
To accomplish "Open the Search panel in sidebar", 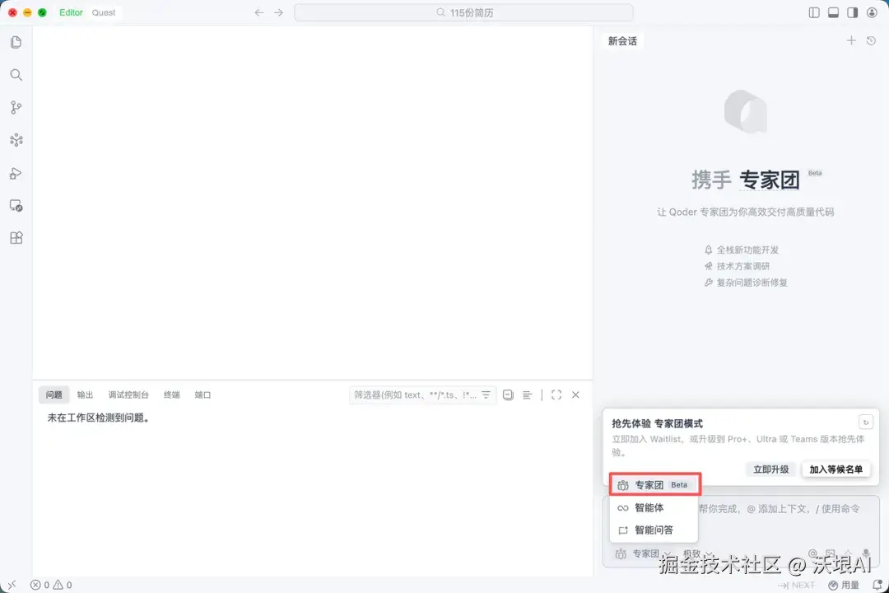I will click(x=16, y=74).
